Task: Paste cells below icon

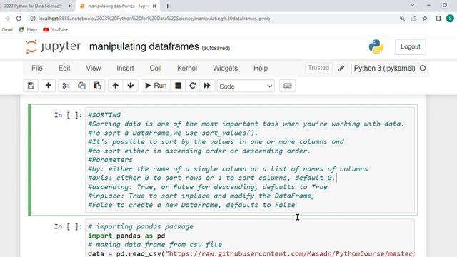Action: pyautogui.click(x=97, y=86)
